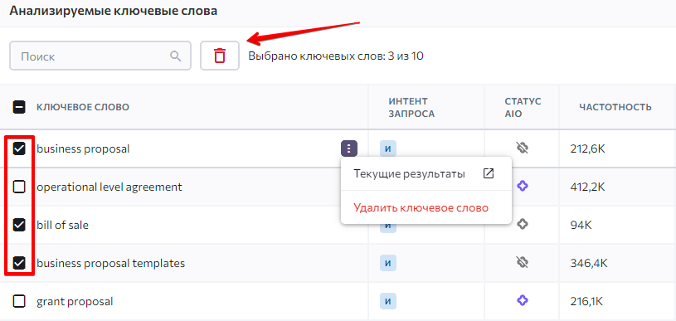Click keyword text business proposal

coord(83,149)
